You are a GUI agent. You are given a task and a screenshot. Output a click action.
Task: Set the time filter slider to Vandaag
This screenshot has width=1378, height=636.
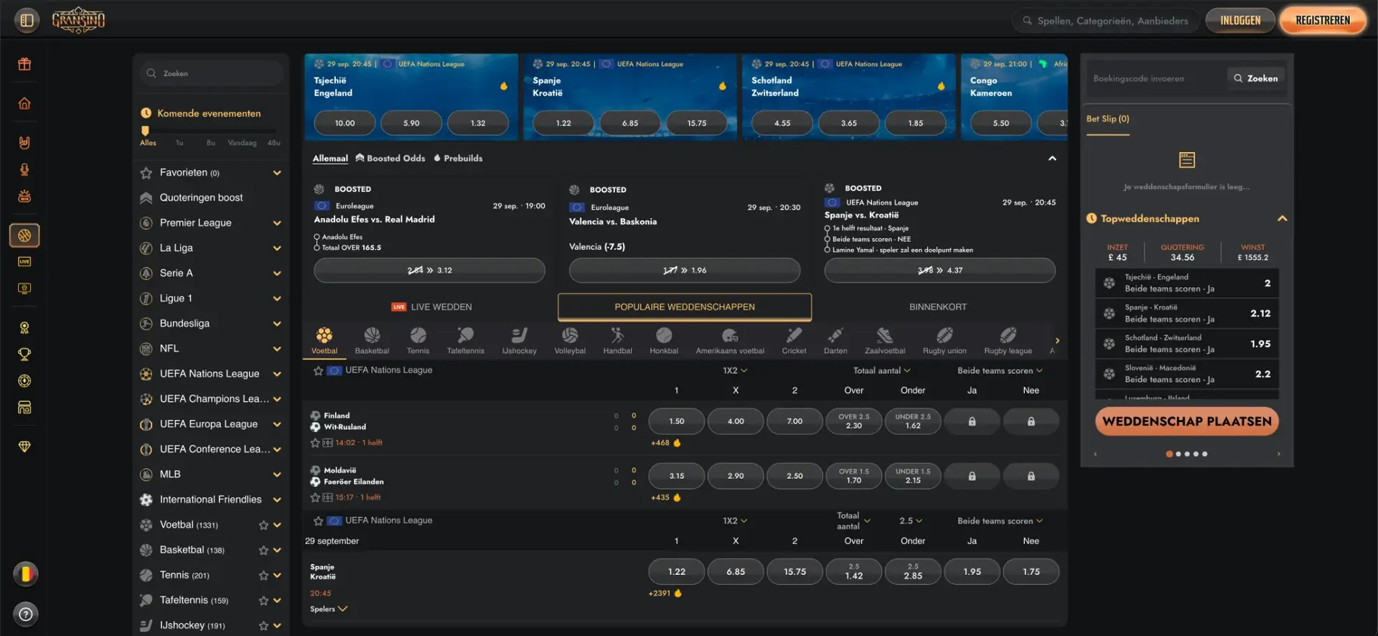(x=242, y=143)
